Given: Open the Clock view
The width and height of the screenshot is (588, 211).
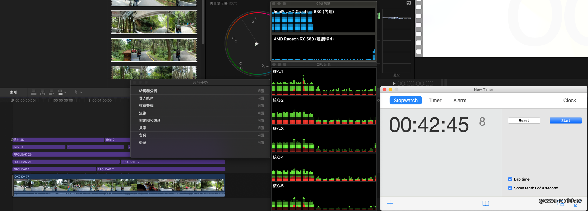Looking at the screenshot, I should point(569,100).
